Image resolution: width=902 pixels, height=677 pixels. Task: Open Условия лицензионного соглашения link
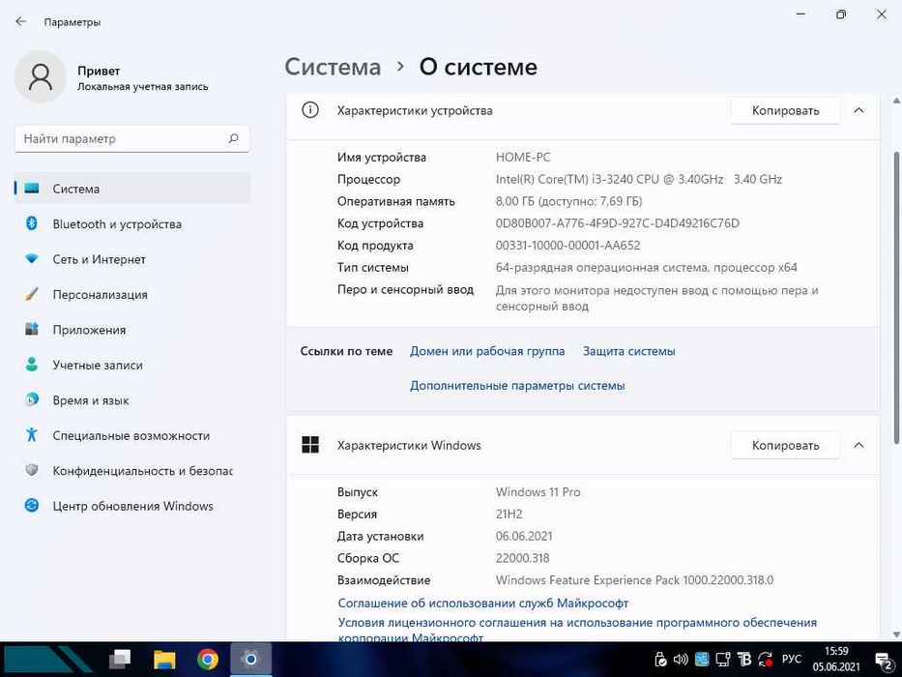point(577,630)
